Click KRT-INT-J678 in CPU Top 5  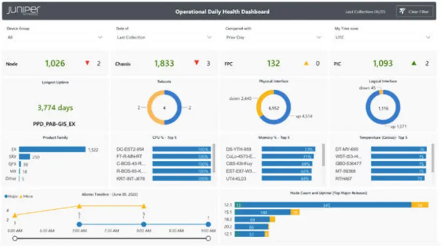(x=131, y=178)
